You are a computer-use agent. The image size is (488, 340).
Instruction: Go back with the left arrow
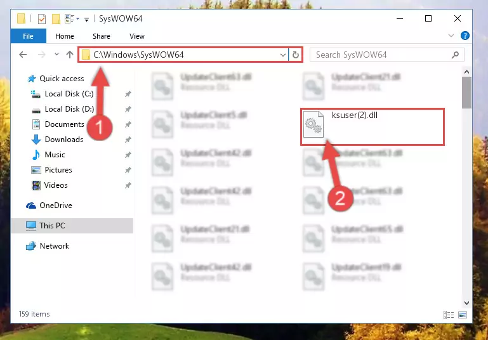coord(23,55)
